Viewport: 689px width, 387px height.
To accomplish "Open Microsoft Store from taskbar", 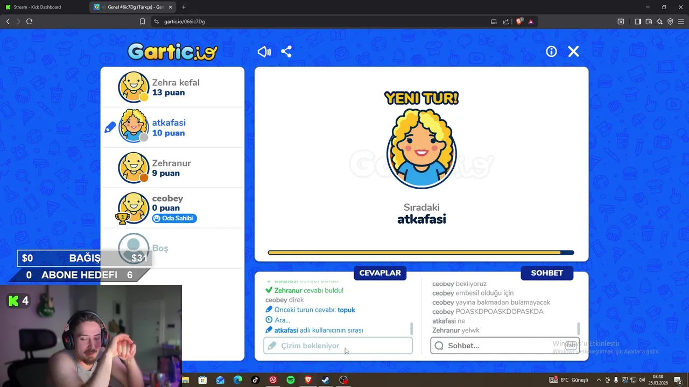I will (202, 380).
